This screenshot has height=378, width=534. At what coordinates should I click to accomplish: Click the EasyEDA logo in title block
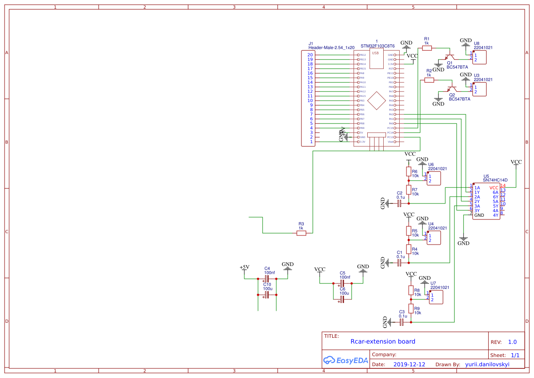[346, 360]
